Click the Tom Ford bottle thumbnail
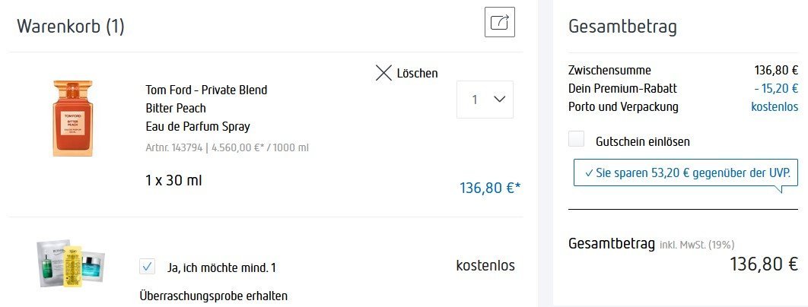This screenshot has height=307, width=808. coord(72,119)
